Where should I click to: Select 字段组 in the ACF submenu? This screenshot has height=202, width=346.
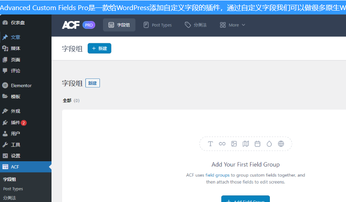[x=10, y=179]
